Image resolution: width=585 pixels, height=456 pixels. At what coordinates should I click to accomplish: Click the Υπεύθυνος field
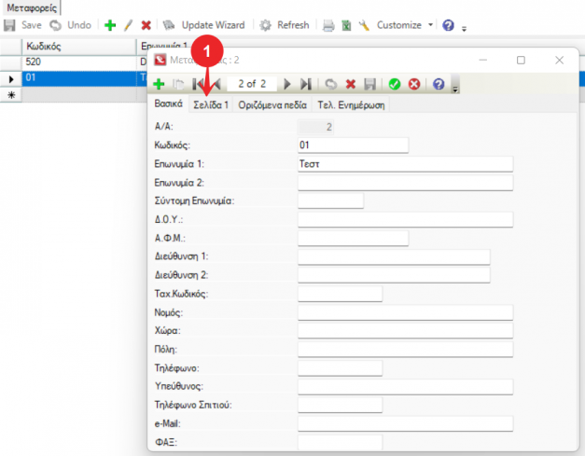pyautogui.click(x=405, y=387)
